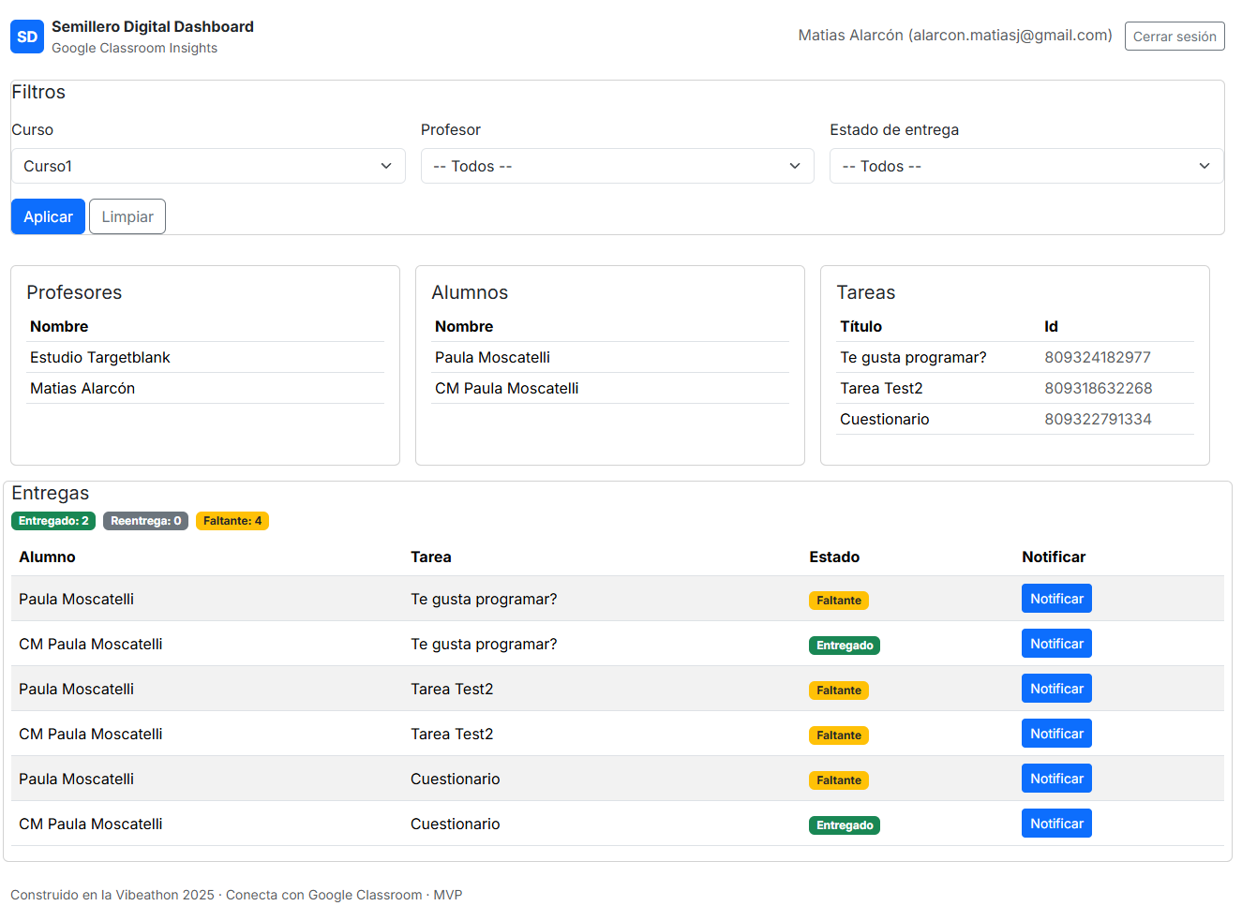This screenshot has height=906, width=1242.
Task: Click the Entregado status on CM Paula's Cuestionario row
Action: point(844,824)
